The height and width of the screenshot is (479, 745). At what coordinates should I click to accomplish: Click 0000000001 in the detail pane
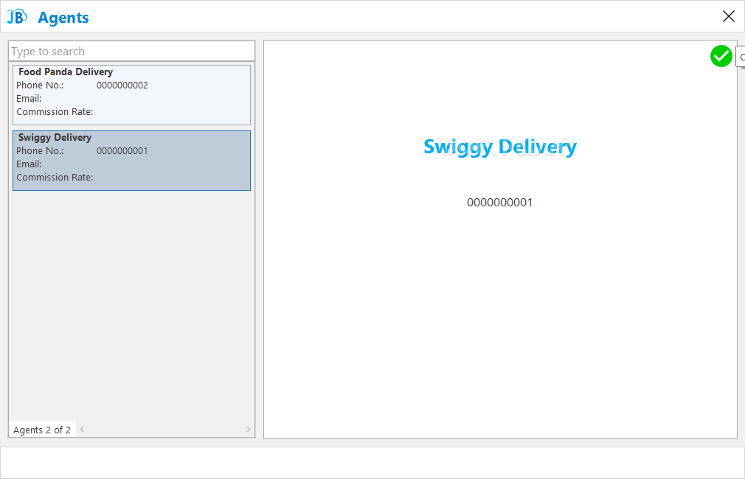[x=499, y=203]
